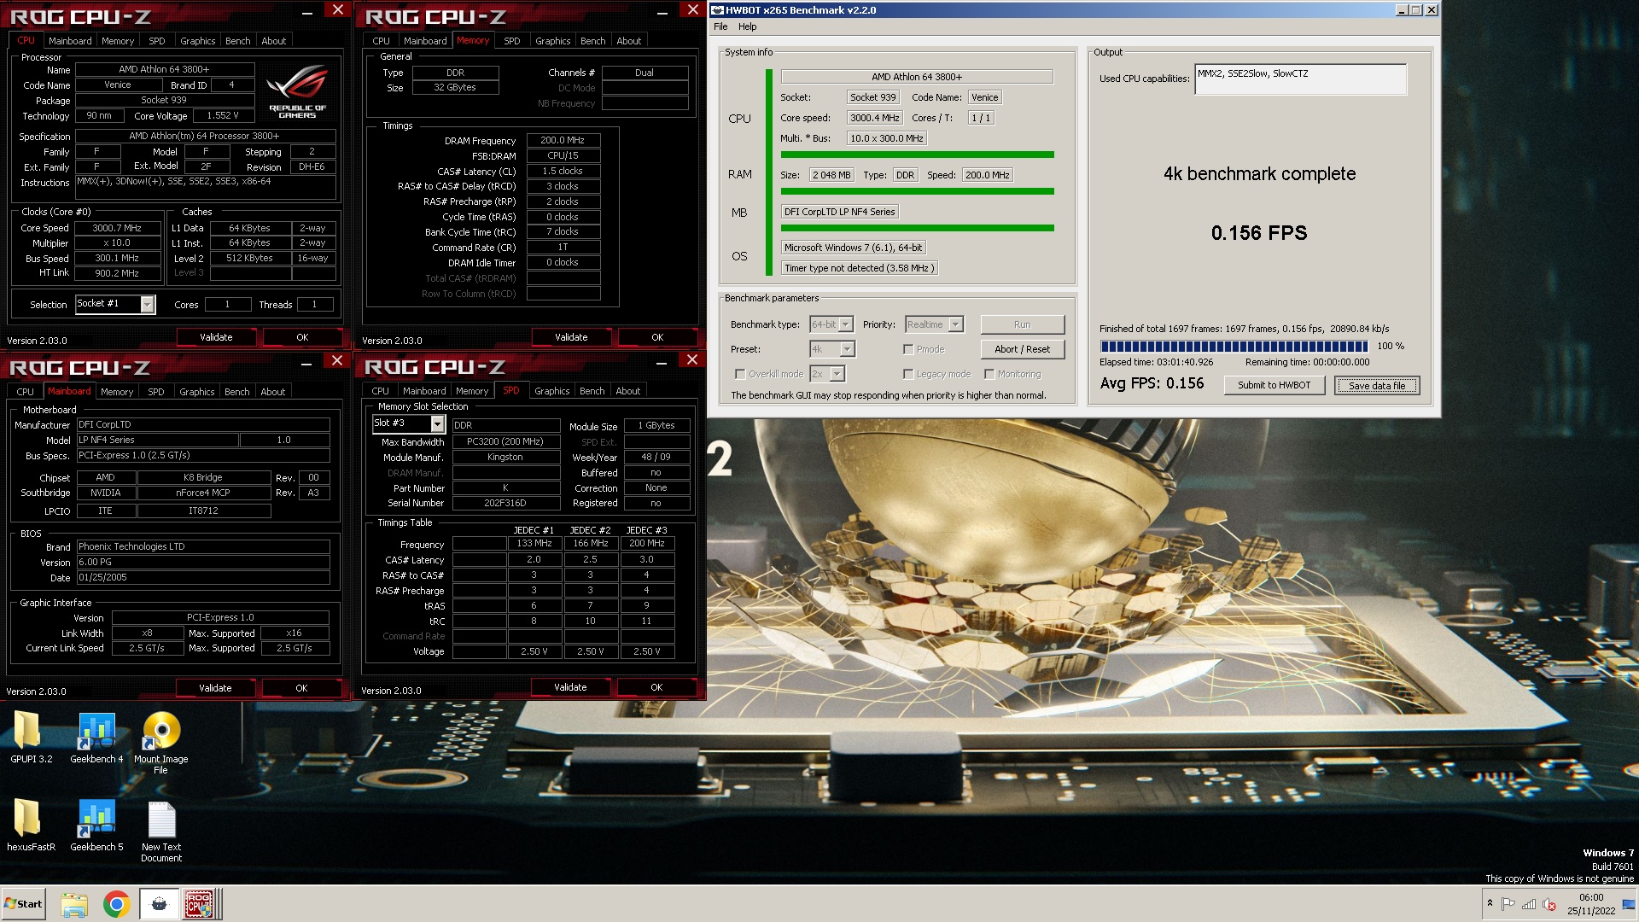Viewport: 1639px width, 922px height.
Task: Click the 'Kingston' Module Manuf. field
Action: [x=505, y=458]
